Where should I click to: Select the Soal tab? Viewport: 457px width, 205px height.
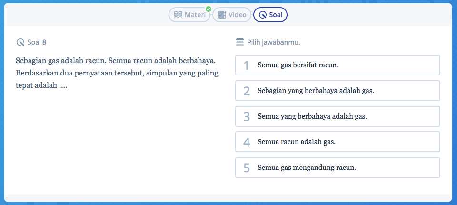tap(270, 15)
